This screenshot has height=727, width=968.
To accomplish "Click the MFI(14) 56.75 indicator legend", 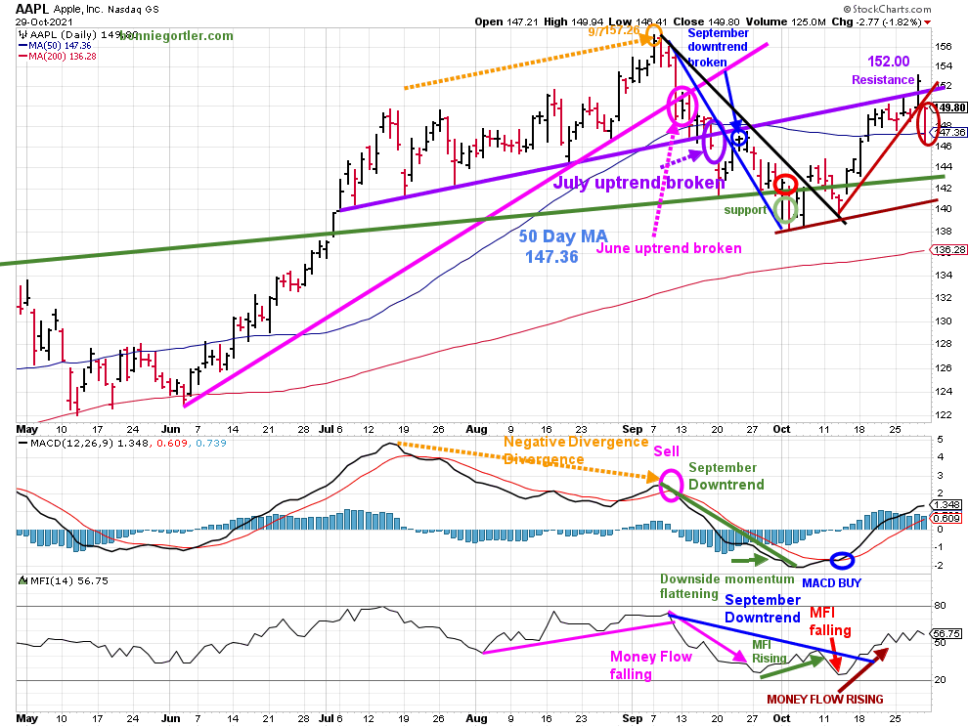I will (x=64, y=580).
